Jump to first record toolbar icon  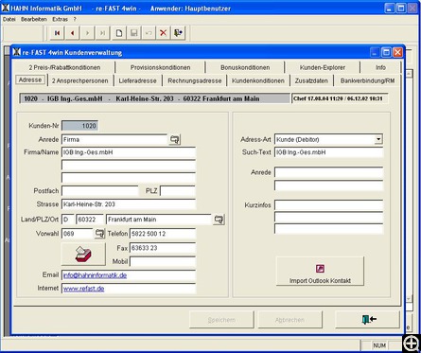pos(57,33)
